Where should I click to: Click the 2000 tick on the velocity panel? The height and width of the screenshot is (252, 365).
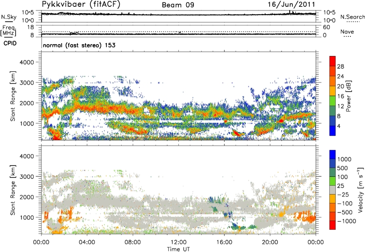26,197
